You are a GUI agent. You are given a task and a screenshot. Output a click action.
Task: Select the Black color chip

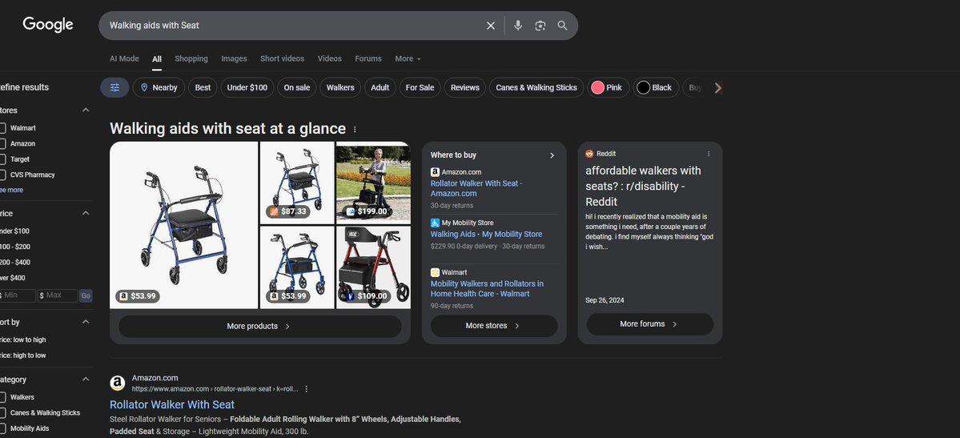coord(656,87)
